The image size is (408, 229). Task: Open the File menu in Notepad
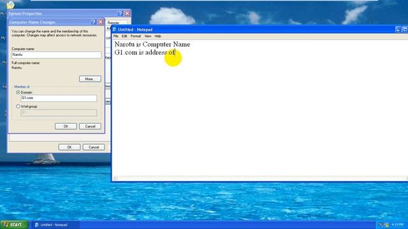click(116, 36)
